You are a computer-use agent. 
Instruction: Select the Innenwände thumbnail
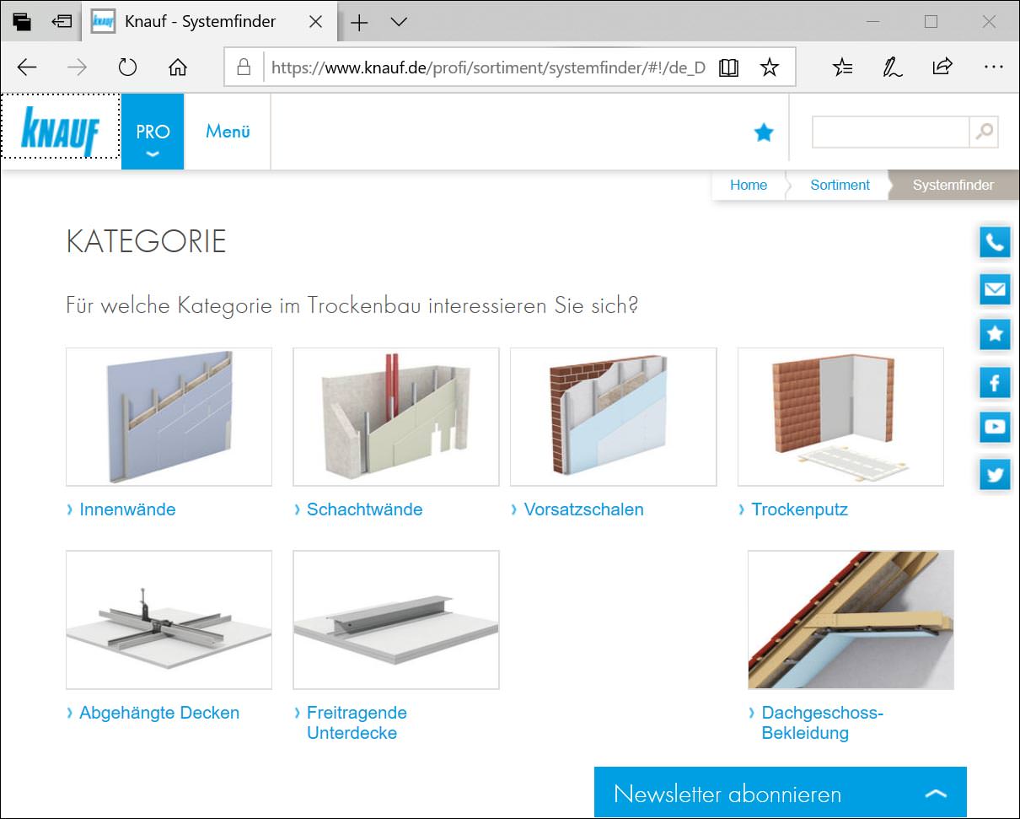(x=169, y=417)
